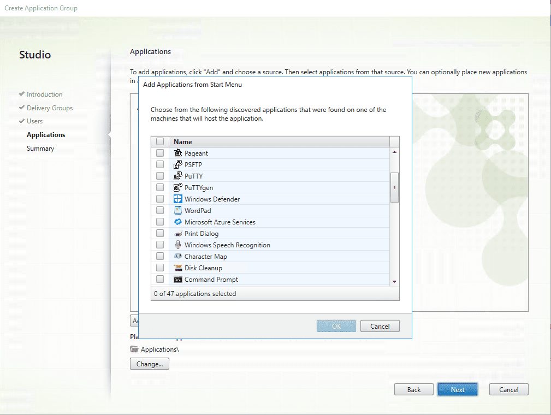Viewport: 551px width, 415px height.
Task: Click the scroll down arrow of application list
Action: pos(394,281)
